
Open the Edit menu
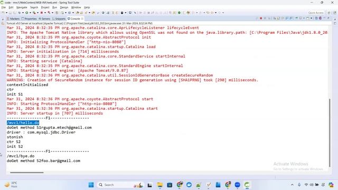coord(11,7)
